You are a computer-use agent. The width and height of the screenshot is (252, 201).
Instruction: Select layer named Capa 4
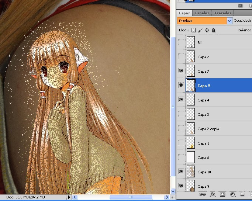pos(203,100)
